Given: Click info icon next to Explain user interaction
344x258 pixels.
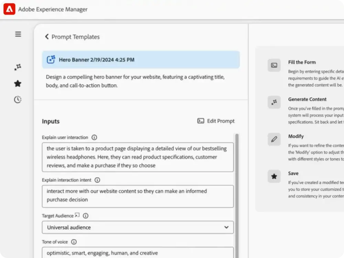Looking at the screenshot, I should [94, 137].
